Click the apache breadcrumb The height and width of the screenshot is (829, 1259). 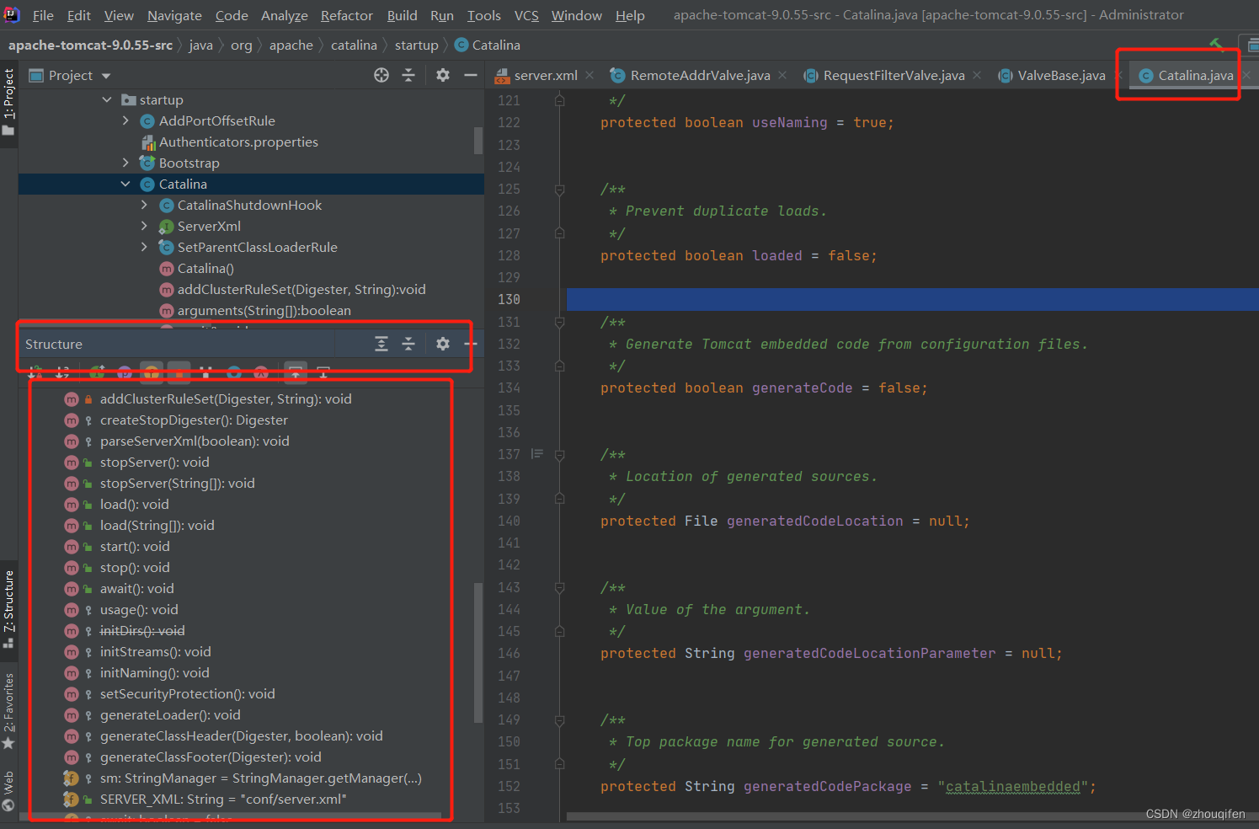point(291,45)
